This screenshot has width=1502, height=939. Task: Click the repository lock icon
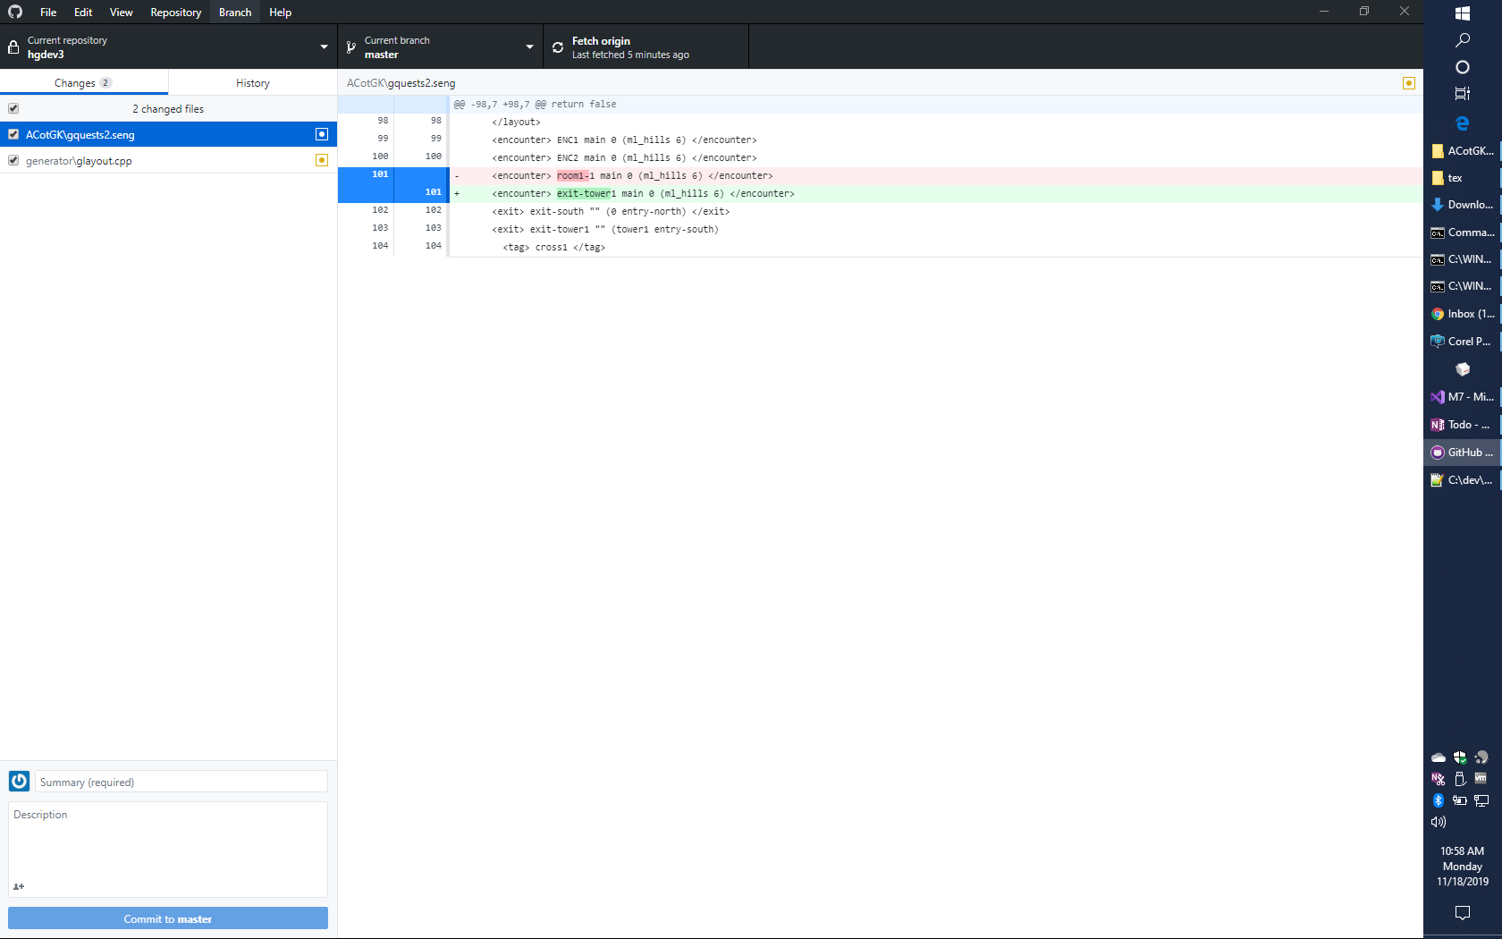pyautogui.click(x=13, y=47)
